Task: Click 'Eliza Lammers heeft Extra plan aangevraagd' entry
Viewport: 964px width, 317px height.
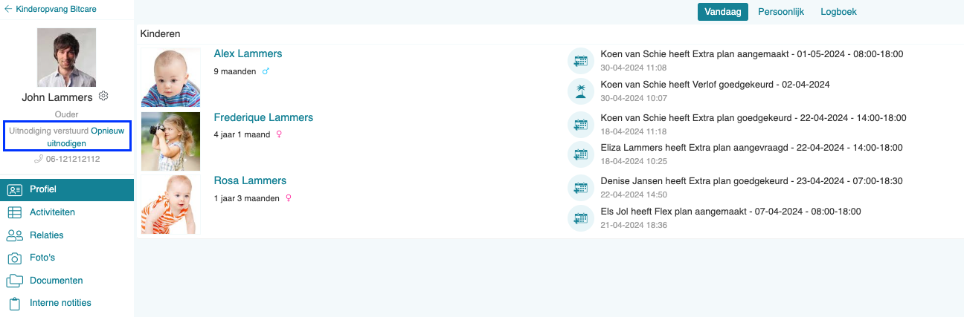Action: 751,148
